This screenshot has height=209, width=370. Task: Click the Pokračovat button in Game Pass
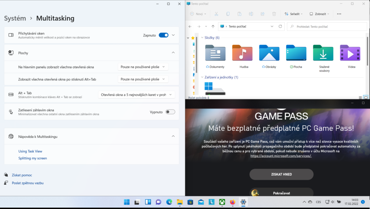point(281,192)
